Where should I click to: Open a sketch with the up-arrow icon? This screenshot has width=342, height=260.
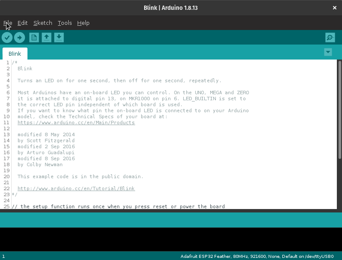pyautogui.click(x=46, y=37)
